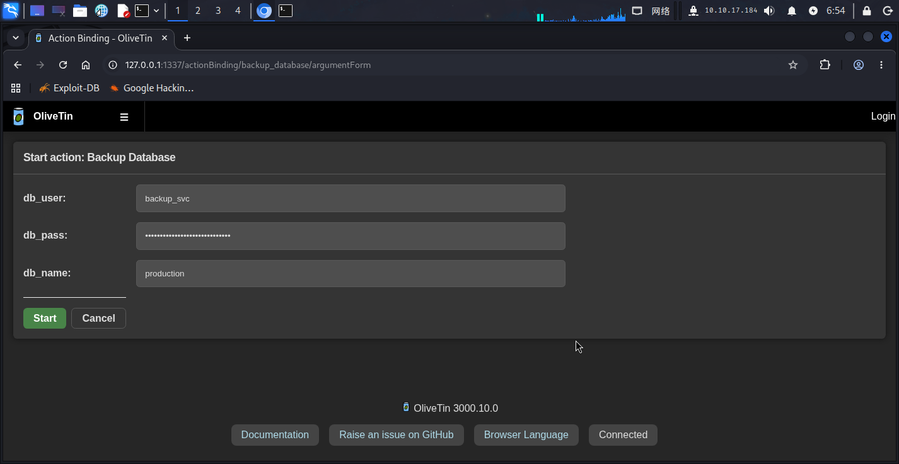Open the volume control in system tray

pos(769,11)
